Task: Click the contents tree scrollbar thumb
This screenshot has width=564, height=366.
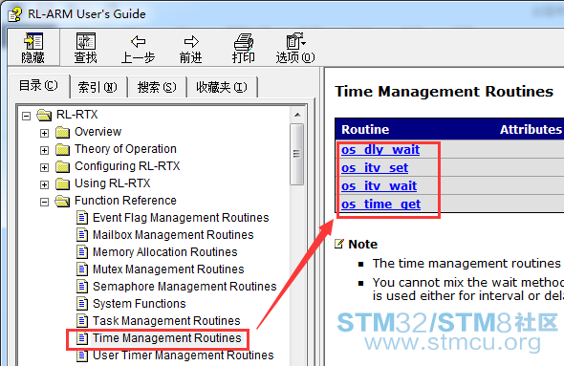Action: pos(297,155)
